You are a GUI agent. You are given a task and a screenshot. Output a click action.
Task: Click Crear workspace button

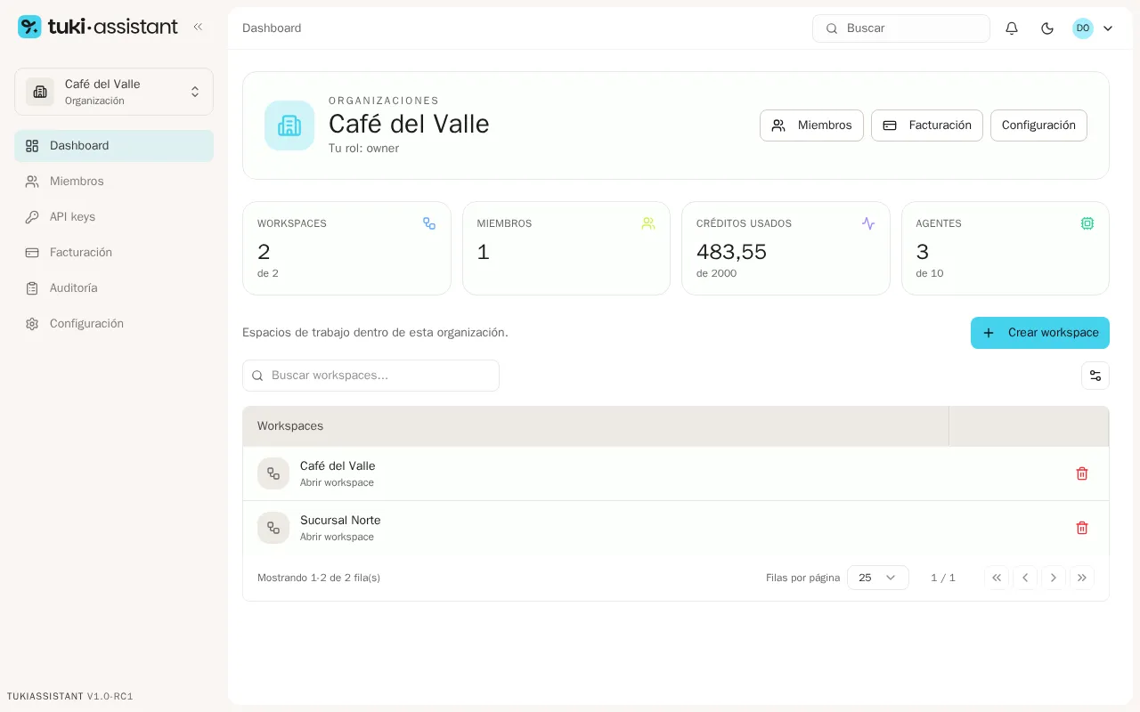point(1040,333)
